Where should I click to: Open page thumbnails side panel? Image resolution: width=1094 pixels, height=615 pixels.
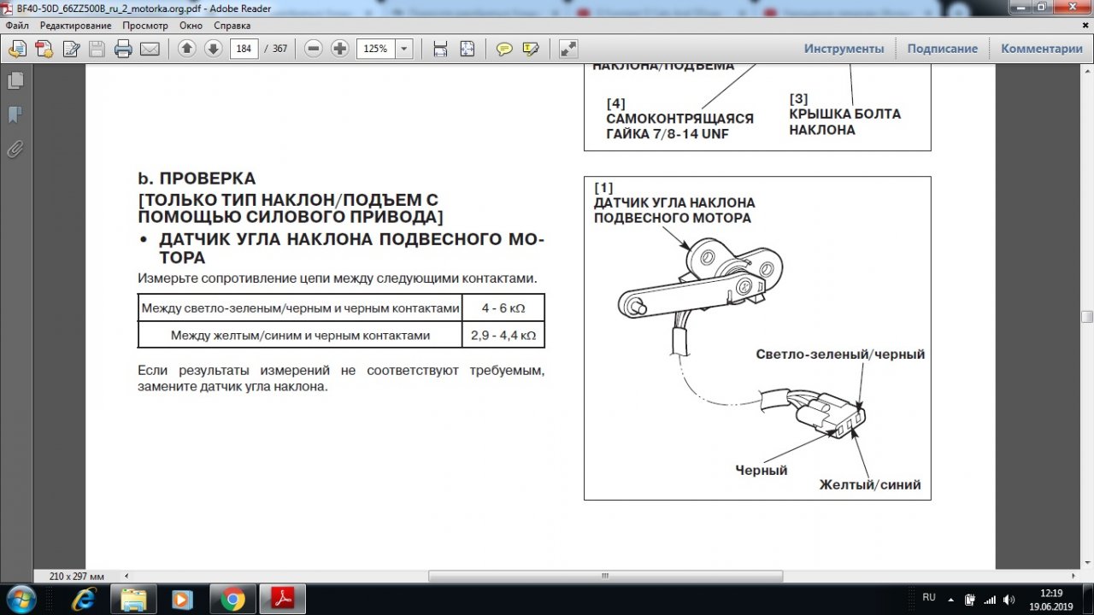15,80
